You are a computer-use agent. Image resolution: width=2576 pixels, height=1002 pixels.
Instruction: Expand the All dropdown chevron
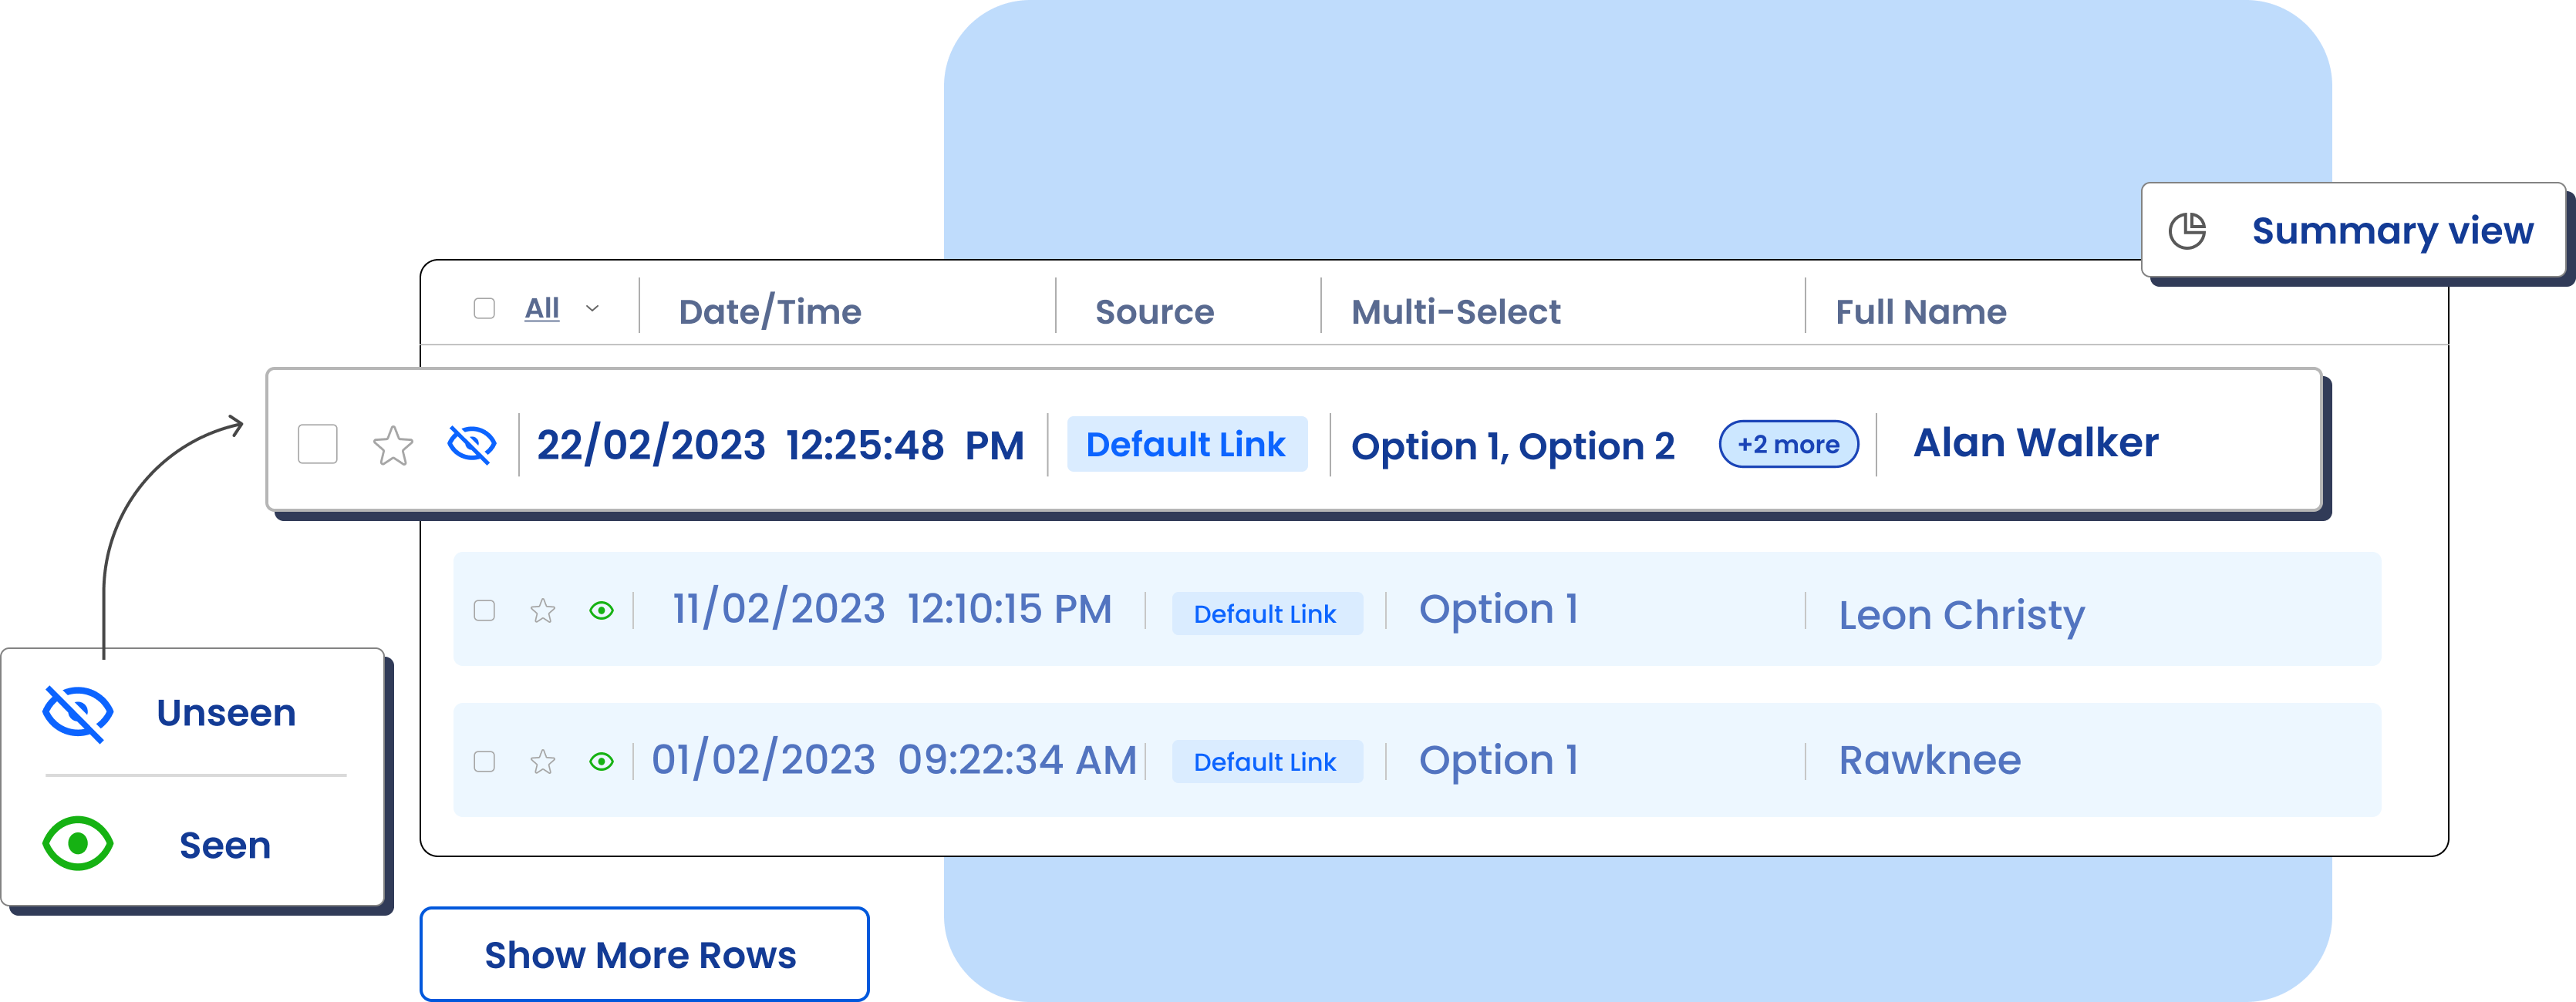coord(592,308)
